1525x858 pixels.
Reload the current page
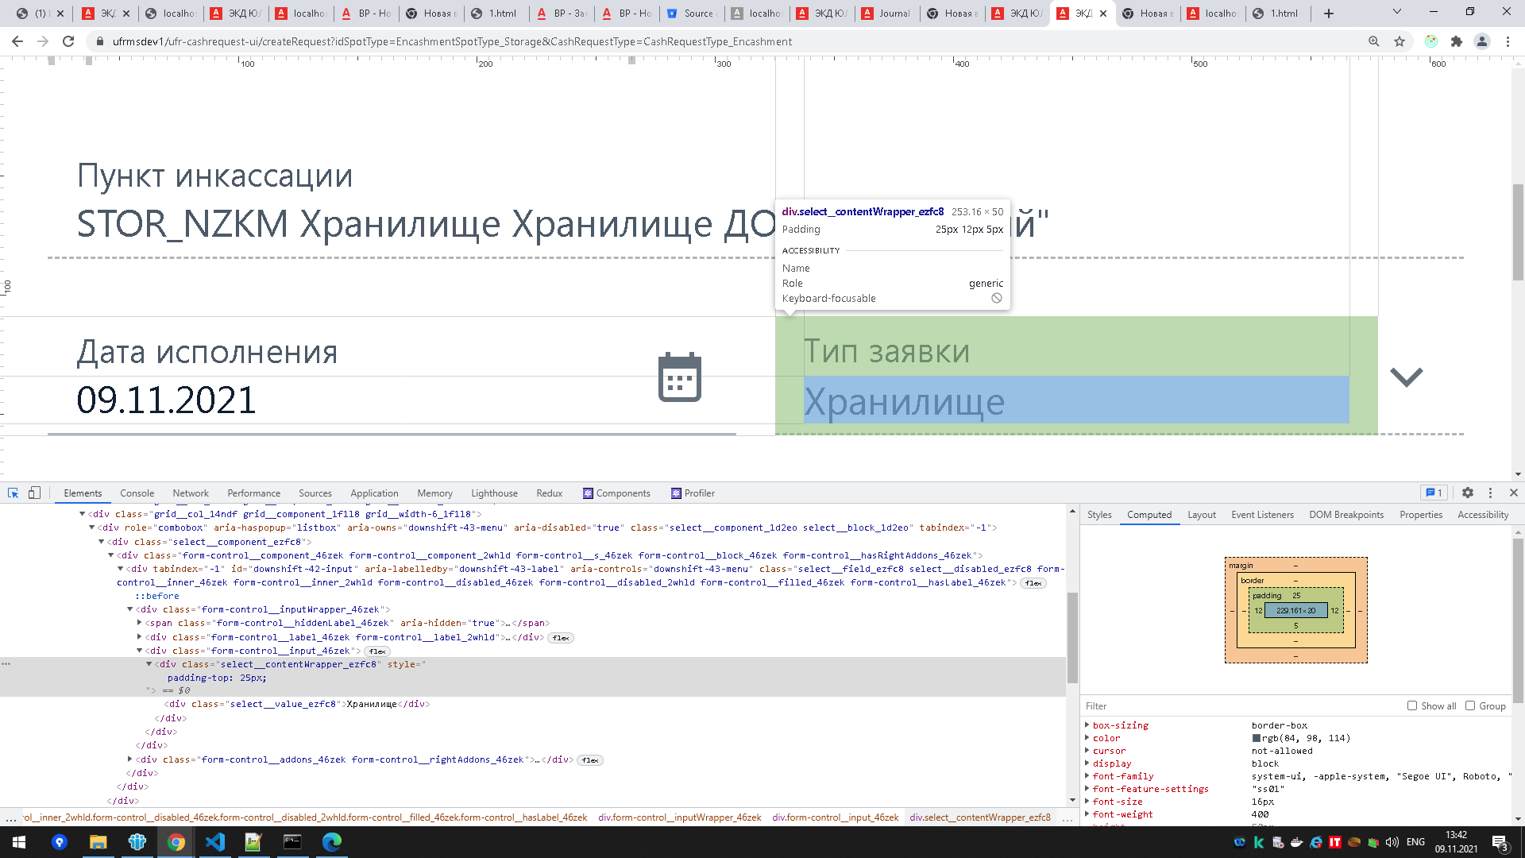[x=70, y=41]
